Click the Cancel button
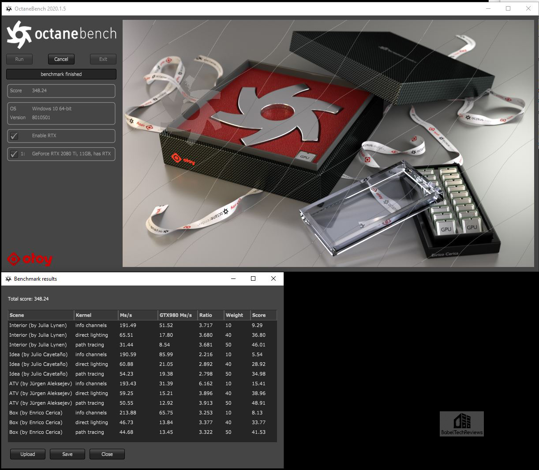Image resolution: width=539 pixels, height=470 pixels. 61,59
